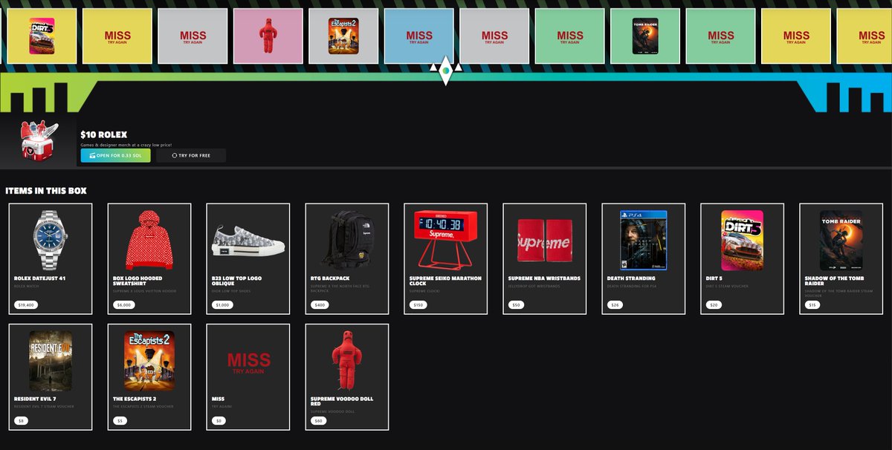This screenshot has height=450, width=892.
Task: Click the $8 price badge
Action: (22, 421)
